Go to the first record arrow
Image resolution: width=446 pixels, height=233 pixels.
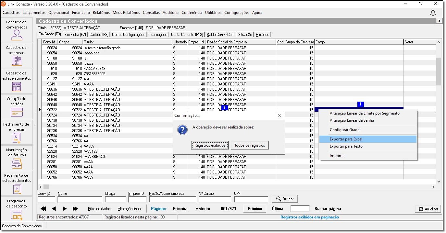click(43, 209)
